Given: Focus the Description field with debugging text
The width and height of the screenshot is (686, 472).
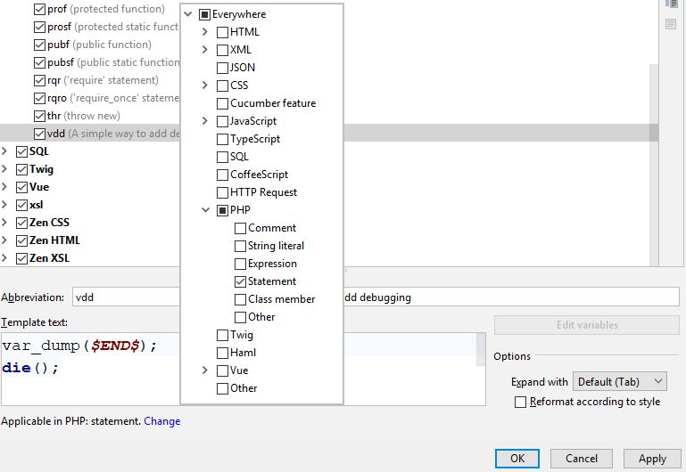Looking at the screenshot, I should (511, 297).
